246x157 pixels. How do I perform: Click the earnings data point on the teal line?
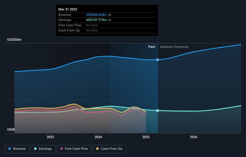(158, 111)
